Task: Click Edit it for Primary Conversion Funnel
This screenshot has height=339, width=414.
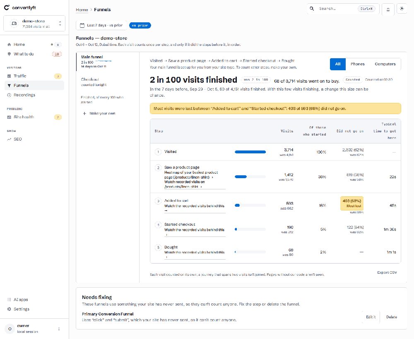Action: pyautogui.click(x=371, y=317)
